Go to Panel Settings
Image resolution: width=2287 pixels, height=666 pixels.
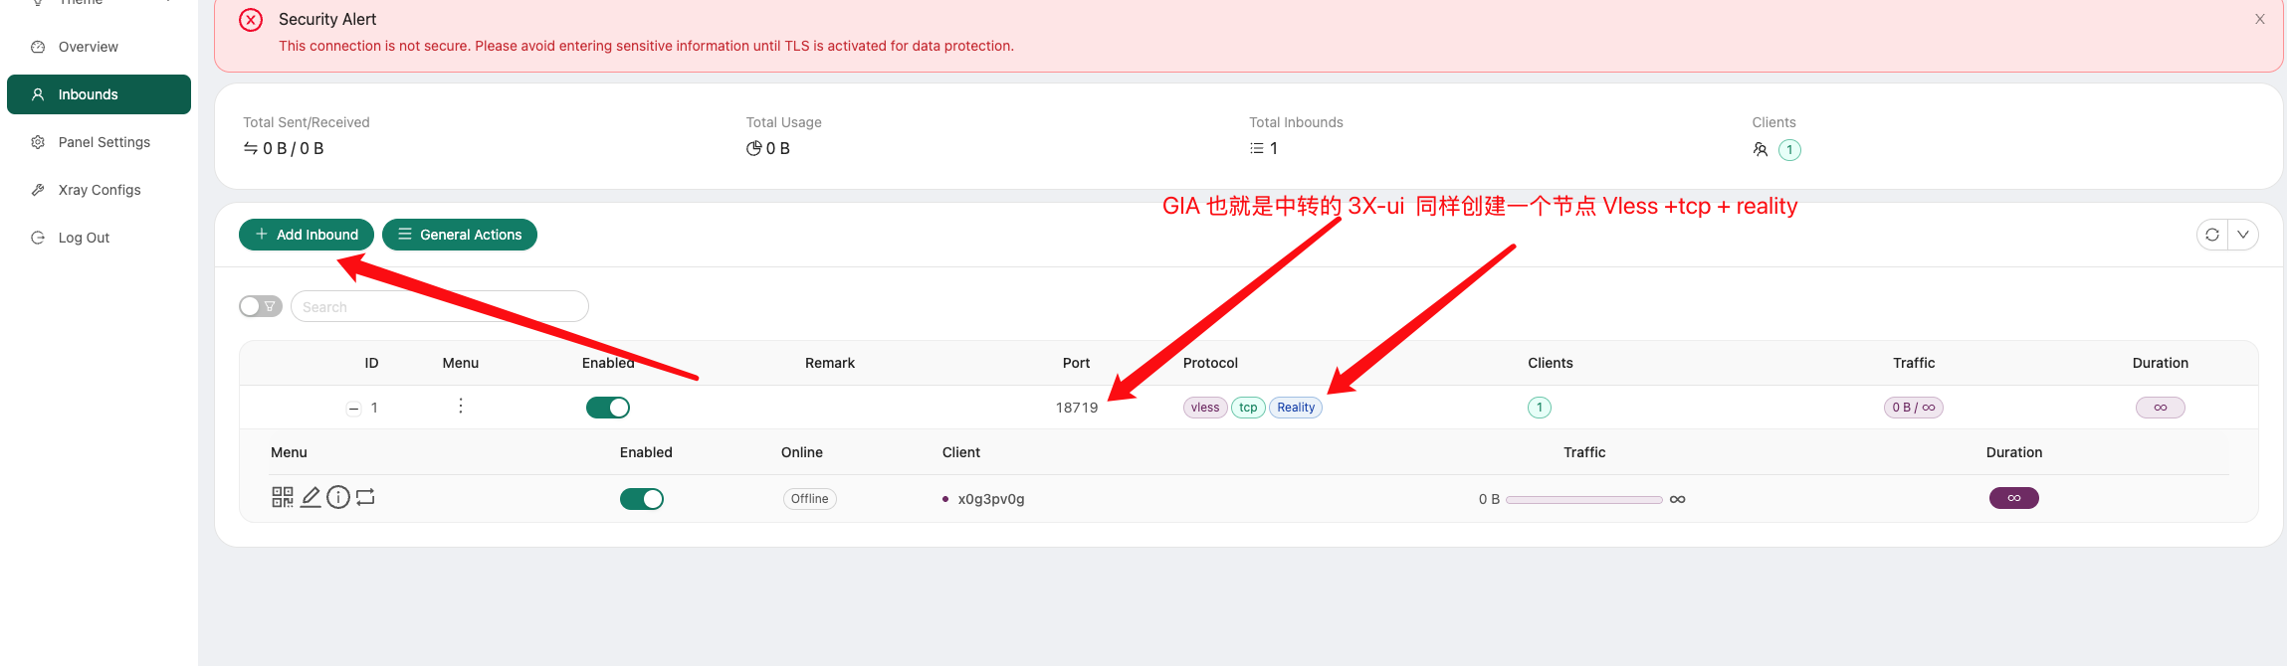104,142
